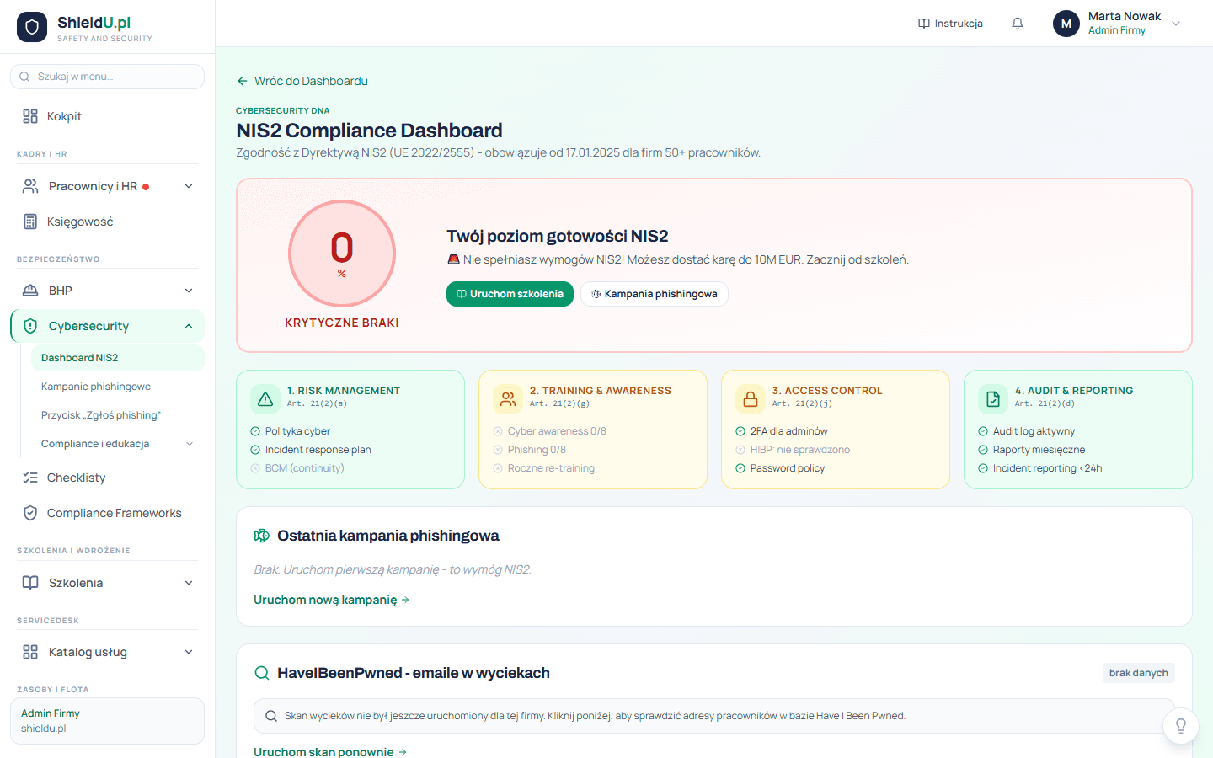Click the brak danych badge
1213x758 pixels.
point(1139,673)
